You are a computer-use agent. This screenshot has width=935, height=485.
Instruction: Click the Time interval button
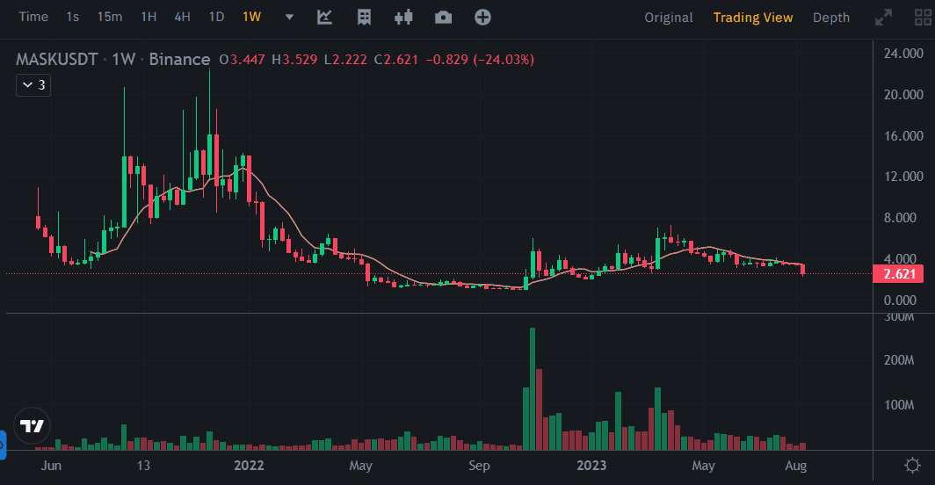[x=33, y=17]
